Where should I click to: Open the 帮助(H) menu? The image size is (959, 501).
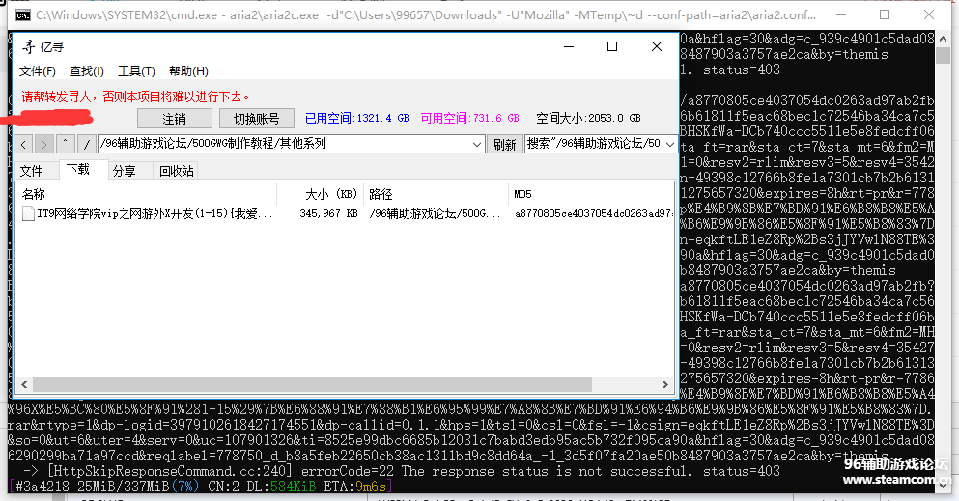tap(188, 71)
